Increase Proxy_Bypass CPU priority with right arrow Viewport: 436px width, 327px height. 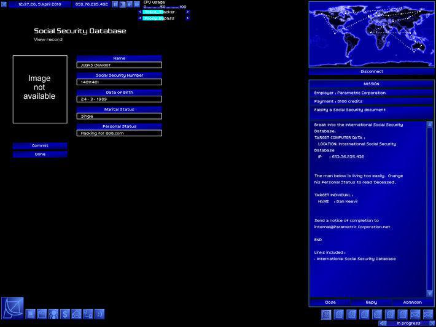[187, 18]
